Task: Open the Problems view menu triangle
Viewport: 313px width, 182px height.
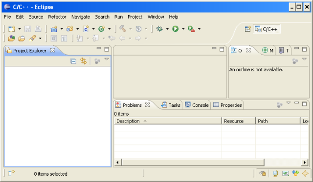Action: pos(289,103)
